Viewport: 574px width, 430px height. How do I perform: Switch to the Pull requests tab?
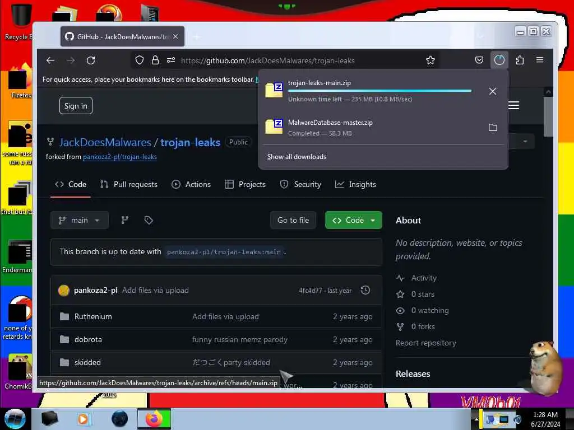coord(129,184)
